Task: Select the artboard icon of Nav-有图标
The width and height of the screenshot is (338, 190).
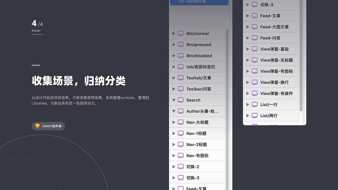Action: coord(181,155)
